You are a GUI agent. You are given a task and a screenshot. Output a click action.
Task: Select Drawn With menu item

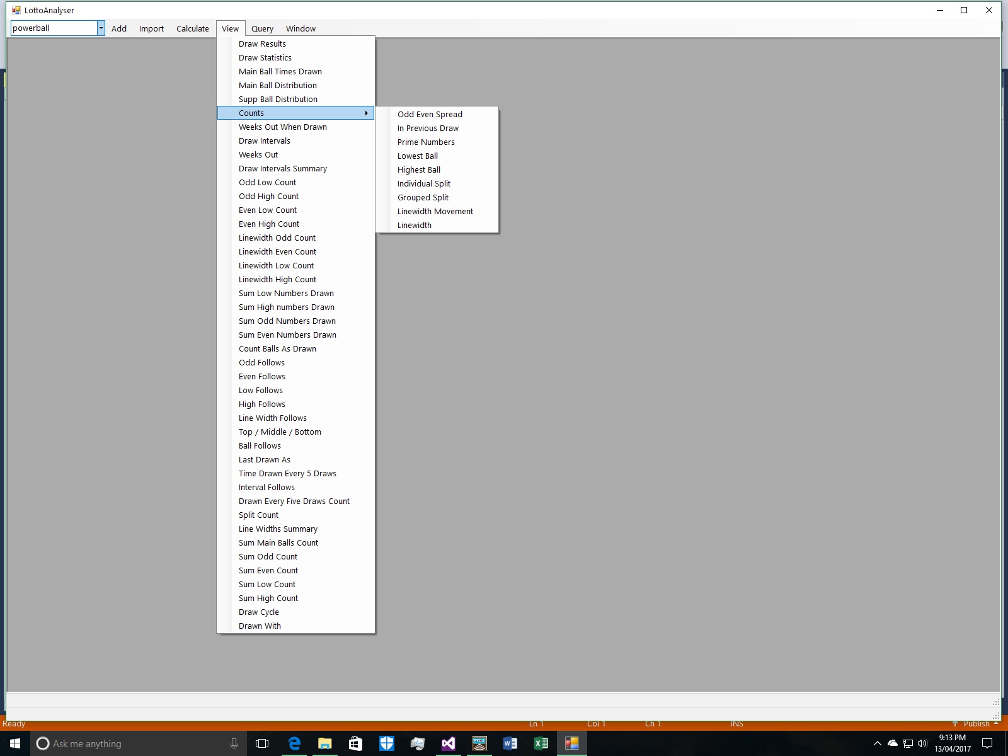pyautogui.click(x=295, y=626)
